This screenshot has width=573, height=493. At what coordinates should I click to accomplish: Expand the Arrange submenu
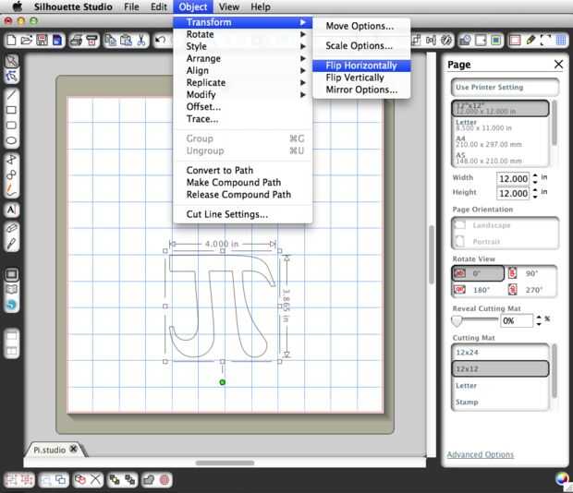(x=243, y=58)
